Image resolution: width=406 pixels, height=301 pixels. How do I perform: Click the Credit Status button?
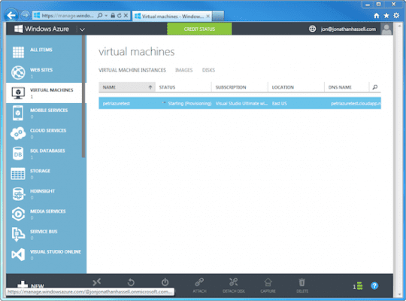click(199, 29)
